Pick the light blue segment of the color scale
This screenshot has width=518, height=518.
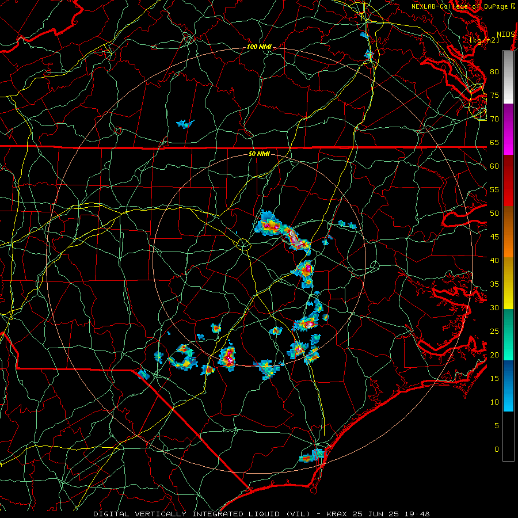tap(508, 399)
